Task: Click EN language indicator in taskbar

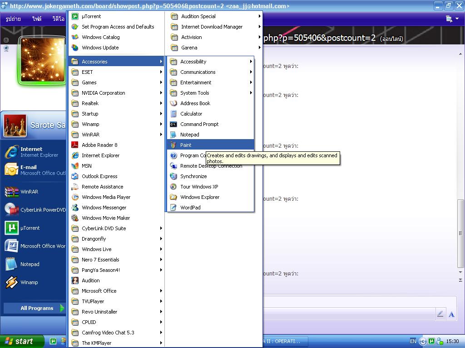Action: click(x=413, y=341)
